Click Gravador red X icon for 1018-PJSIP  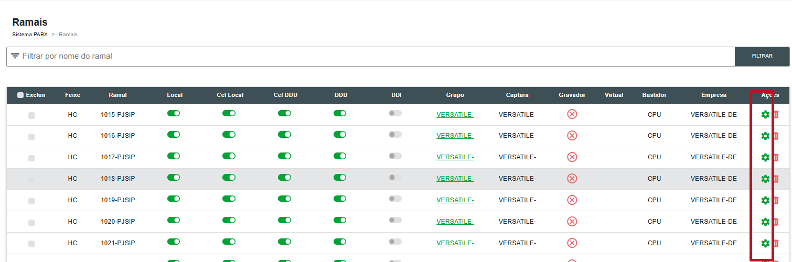point(572,178)
